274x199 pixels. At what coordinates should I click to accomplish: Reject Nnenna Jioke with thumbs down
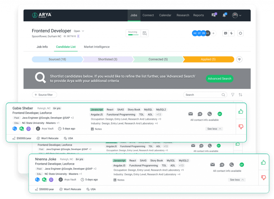[264, 178]
